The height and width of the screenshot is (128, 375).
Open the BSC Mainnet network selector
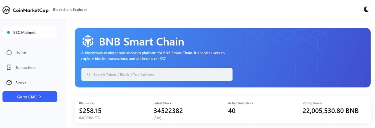tap(30, 32)
